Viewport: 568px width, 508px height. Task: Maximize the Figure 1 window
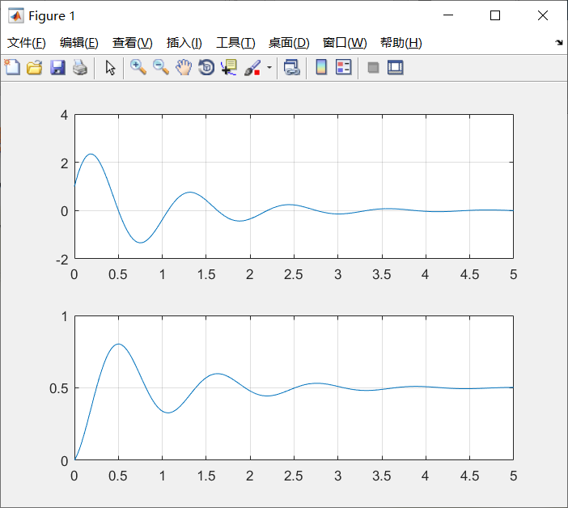point(495,15)
